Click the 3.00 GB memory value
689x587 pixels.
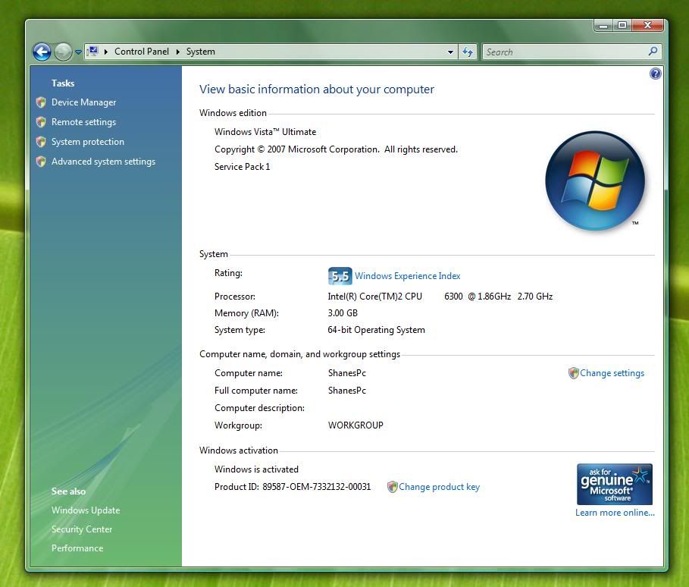point(343,313)
